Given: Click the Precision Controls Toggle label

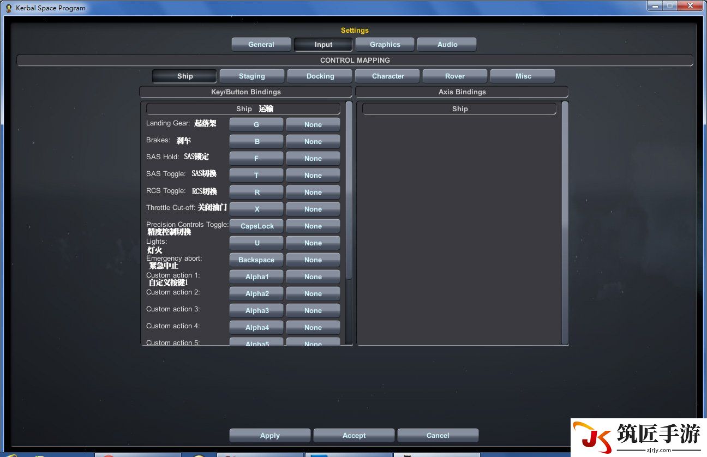Looking at the screenshot, I should 188,225.
